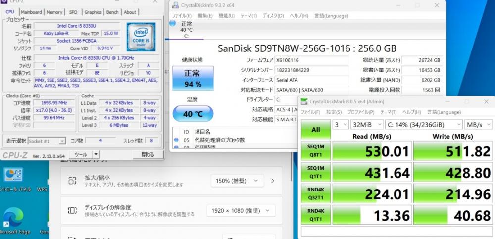Screen dimensions: 495x239
Task: Click the firmware value X6106116
Action: (x=311, y=60)
